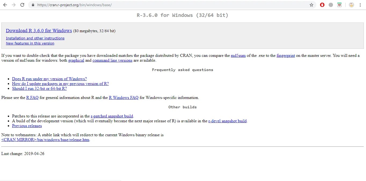Open the Chrome profile avatar
This screenshot has height=181, width=366.
[x=351, y=5]
